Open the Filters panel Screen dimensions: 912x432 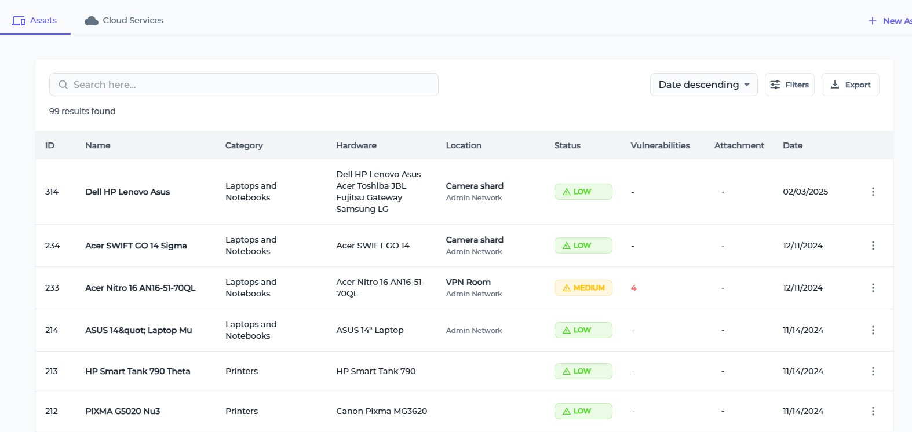point(789,85)
